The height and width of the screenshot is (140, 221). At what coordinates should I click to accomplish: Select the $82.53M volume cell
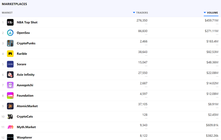[x=212, y=52]
